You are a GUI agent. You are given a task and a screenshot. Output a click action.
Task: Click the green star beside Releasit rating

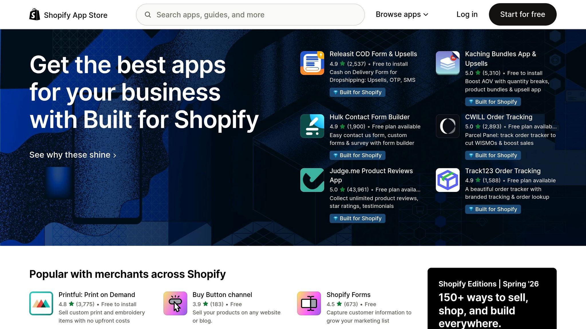(x=343, y=64)
